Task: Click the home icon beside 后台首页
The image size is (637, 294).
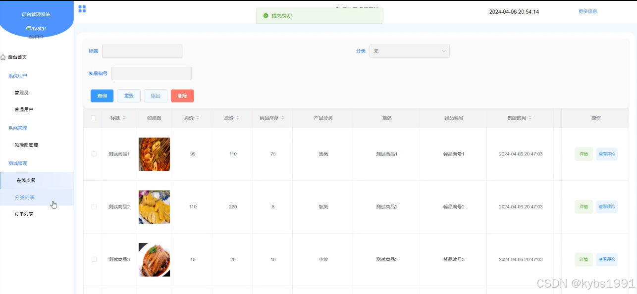Action: (3, 57)
